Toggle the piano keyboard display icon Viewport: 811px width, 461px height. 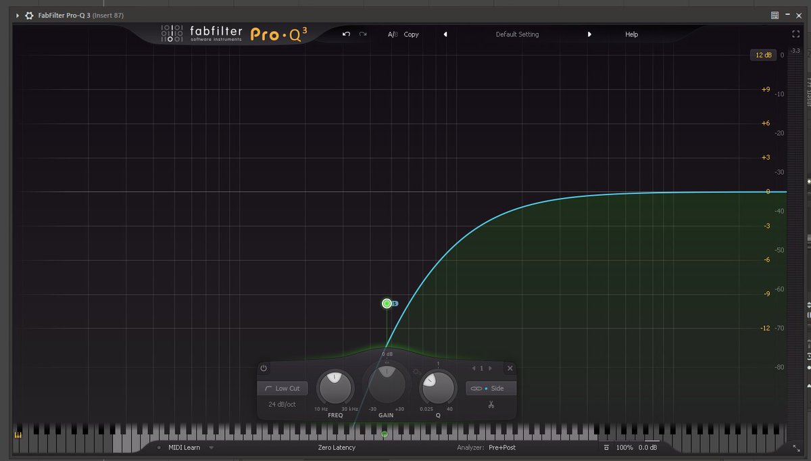18,435
